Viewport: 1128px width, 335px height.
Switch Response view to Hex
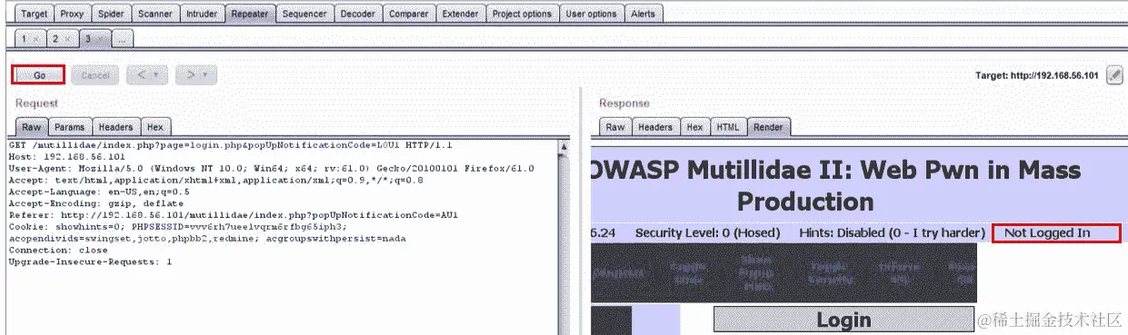click(x=694, y=127)
